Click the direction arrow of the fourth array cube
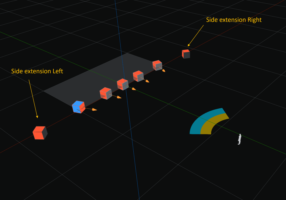Image resolution: width=286 pixels, height=200 pixels. click(147, 81)
